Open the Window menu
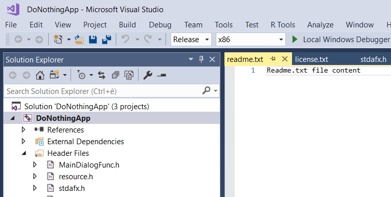The image size is (391, 197). point(360,25)
